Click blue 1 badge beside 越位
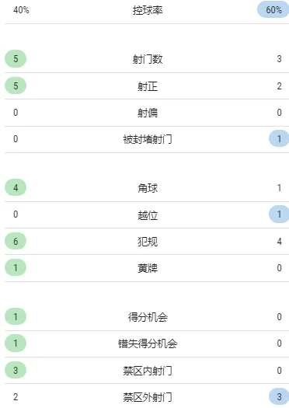This screenshot has height=408, width=289. (x=279, y=214)
